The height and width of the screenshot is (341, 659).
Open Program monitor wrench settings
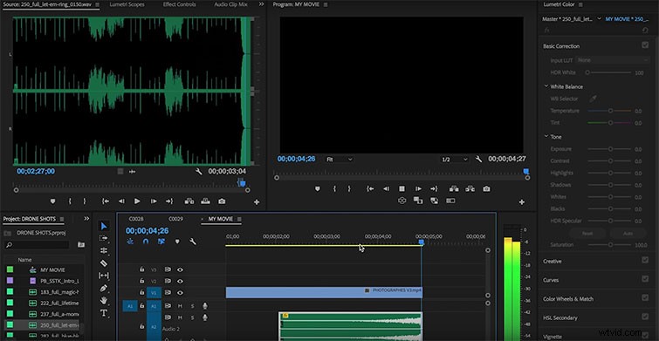point(478,159)
